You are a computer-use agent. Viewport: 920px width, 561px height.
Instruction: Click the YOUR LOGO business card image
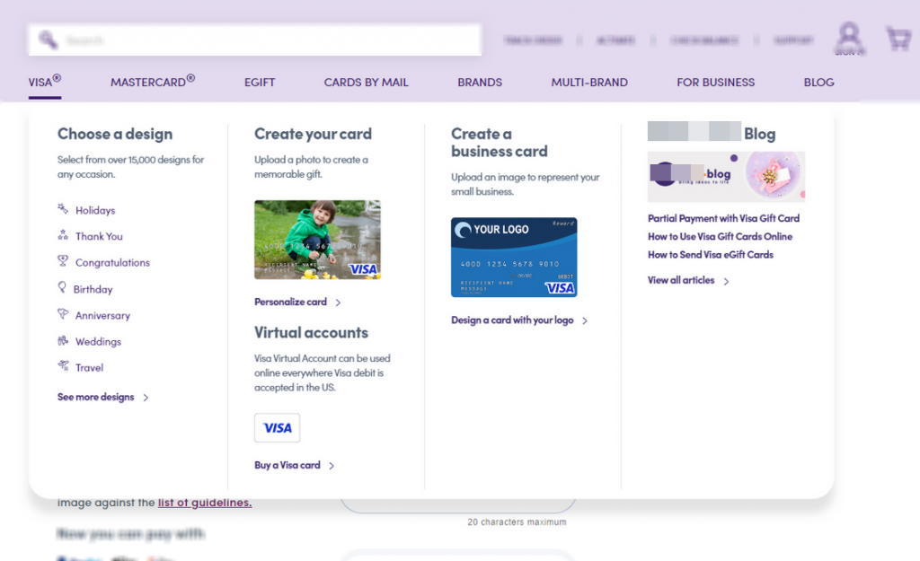[514, 258]
